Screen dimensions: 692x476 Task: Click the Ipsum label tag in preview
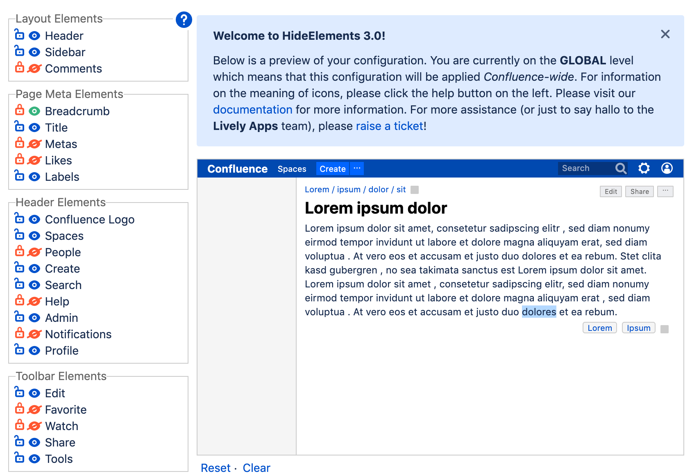click(x=639, y=328)
